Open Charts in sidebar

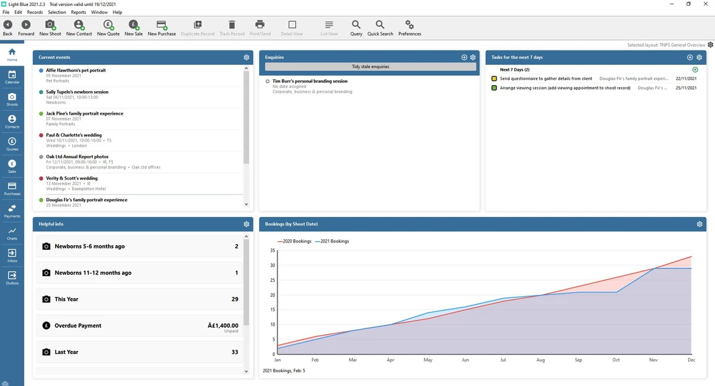[12, 233]
